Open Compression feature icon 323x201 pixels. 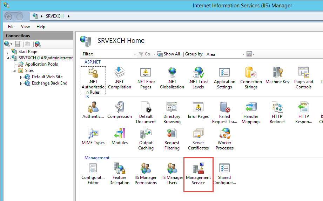(120, 110)
